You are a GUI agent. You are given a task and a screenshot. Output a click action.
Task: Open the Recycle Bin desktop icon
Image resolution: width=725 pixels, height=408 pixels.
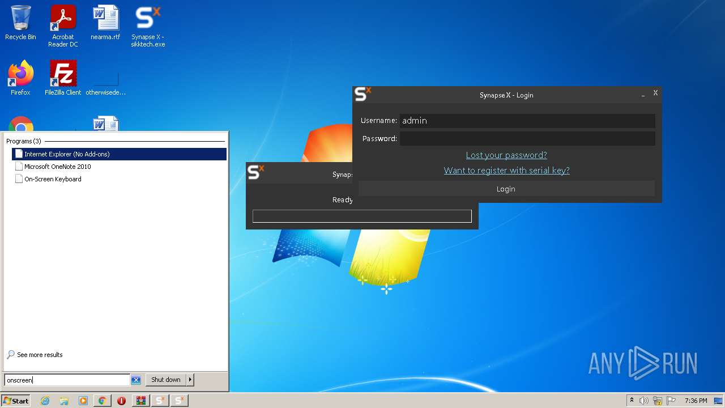point(20,23)
